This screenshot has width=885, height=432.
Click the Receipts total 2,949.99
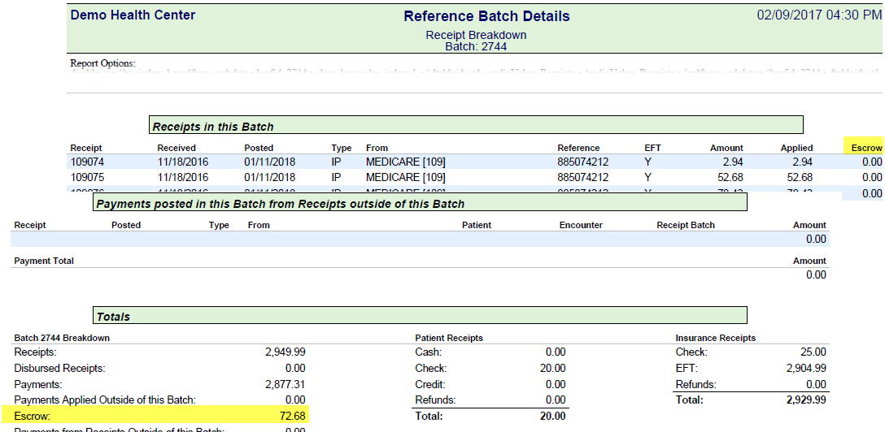[285, 352]
